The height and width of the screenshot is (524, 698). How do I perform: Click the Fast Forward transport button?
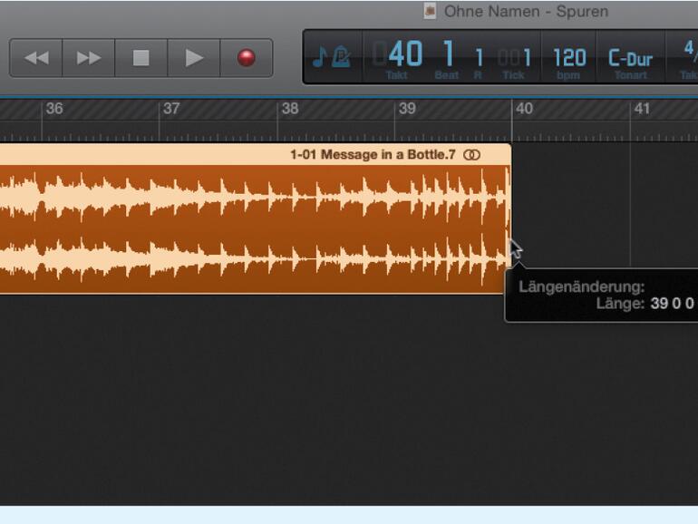pos(89,58)
